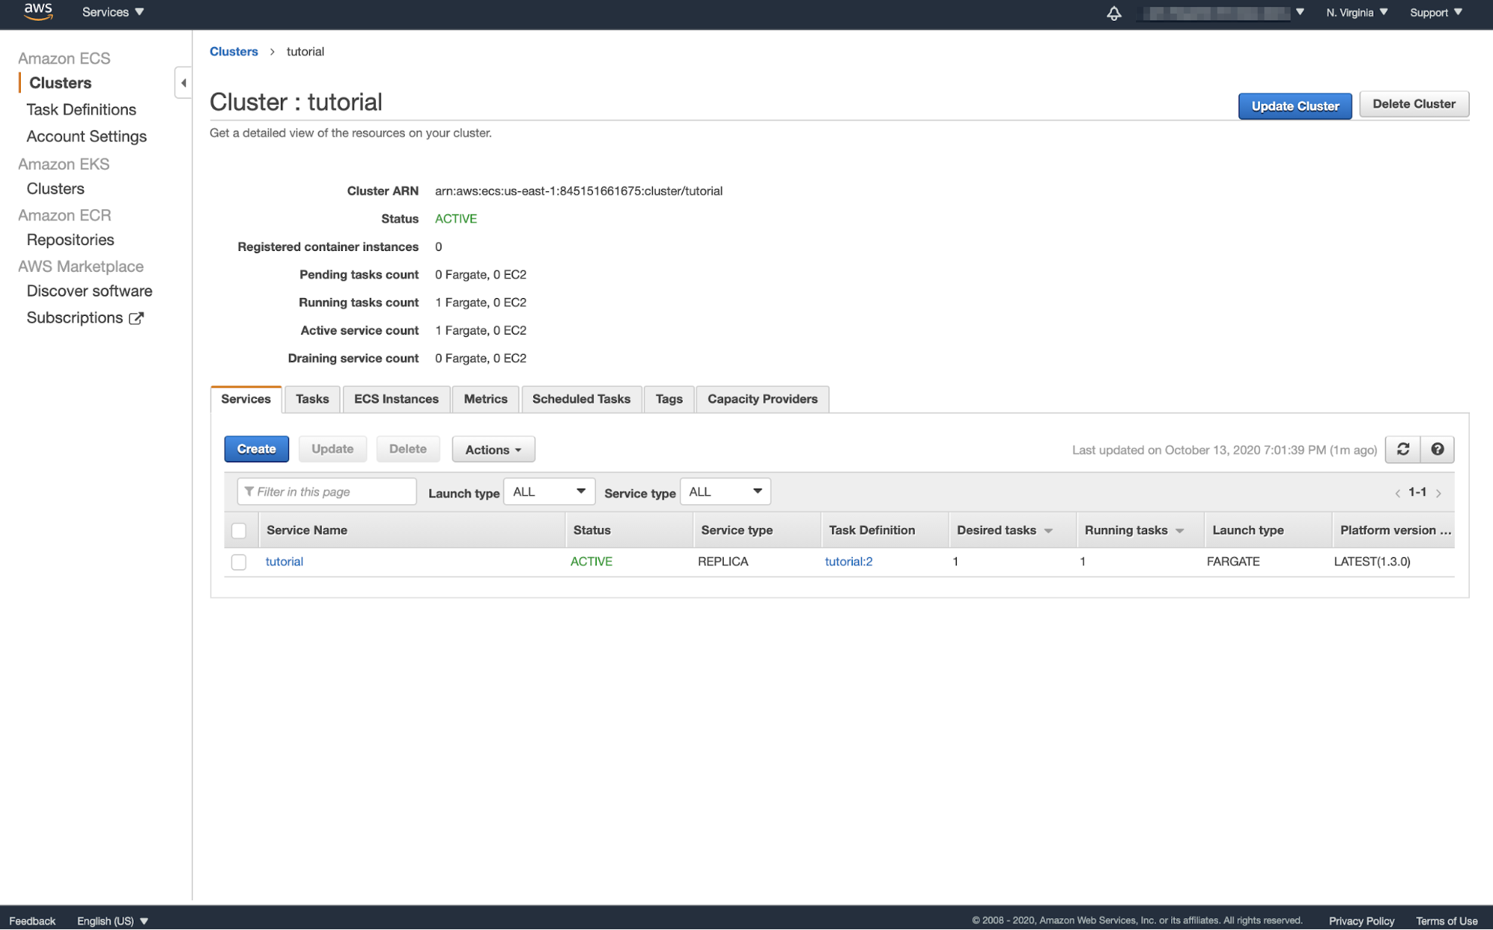Click the Subscriptions external link icon
Screen dimensions: 1493x930
(136, 318)
